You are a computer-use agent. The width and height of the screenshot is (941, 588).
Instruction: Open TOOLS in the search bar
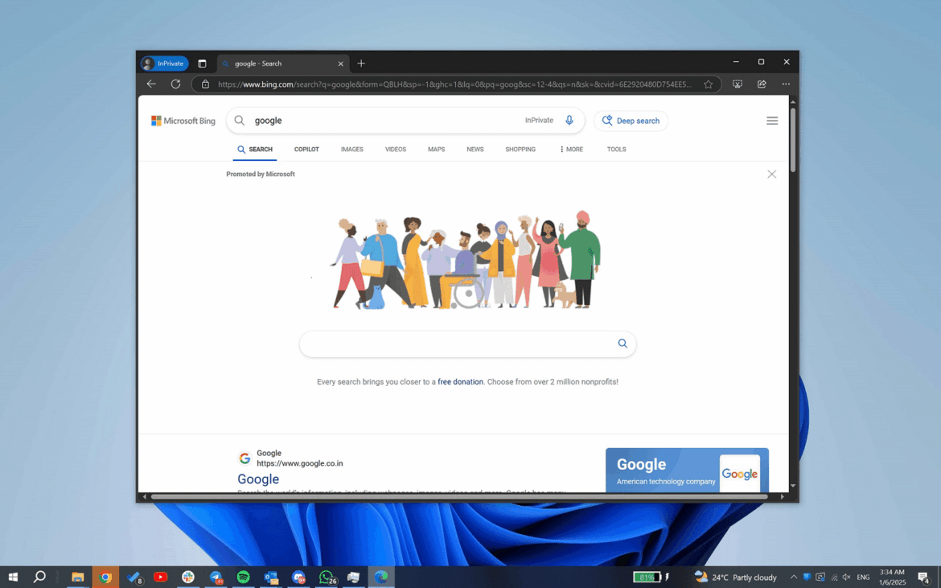616,149
